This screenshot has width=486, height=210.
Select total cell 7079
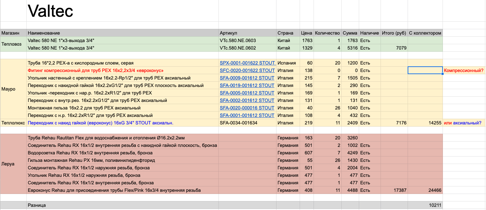(x=394, y=48)
